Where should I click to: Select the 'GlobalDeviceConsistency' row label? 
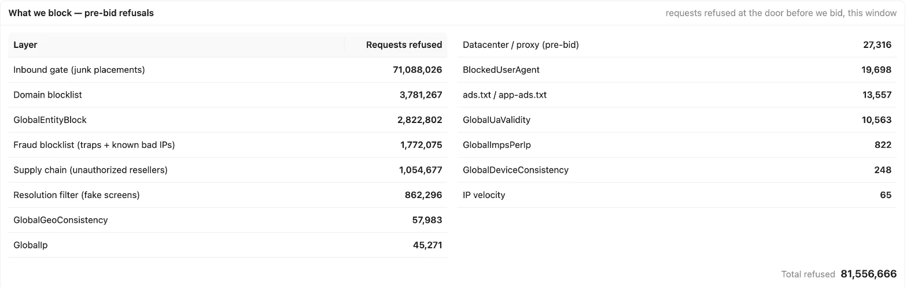pos(515,170)
